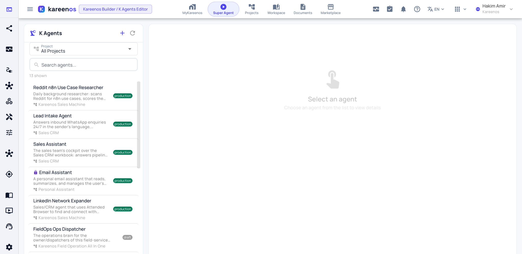The height and width of the screenshot is (254, 522).
Task: Click the "13 shown" count text
Action: click(x=38, y=76)
